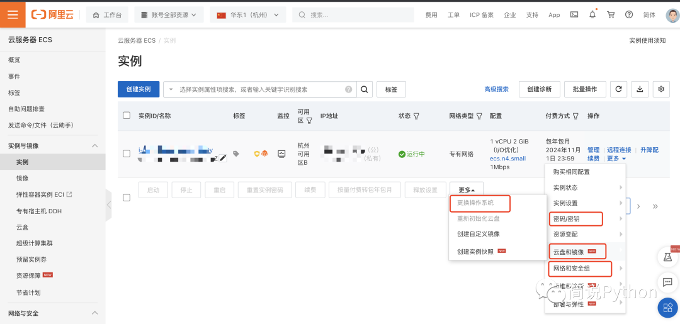Open the 管理 link for the instance
Image resolution: width=680 pixels, height=324 pixels.
click(x=593, y=150)
